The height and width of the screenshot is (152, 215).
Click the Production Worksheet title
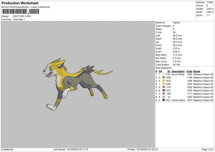point(20,3)
